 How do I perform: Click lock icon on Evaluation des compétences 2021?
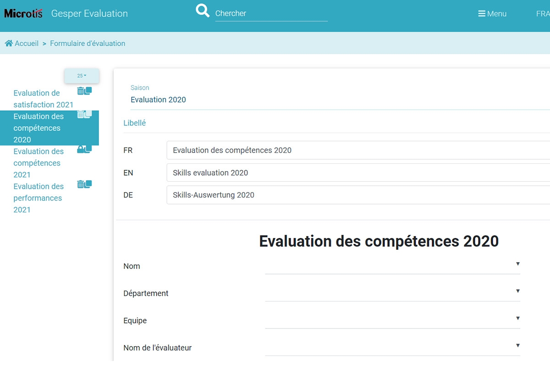(81, 149)
